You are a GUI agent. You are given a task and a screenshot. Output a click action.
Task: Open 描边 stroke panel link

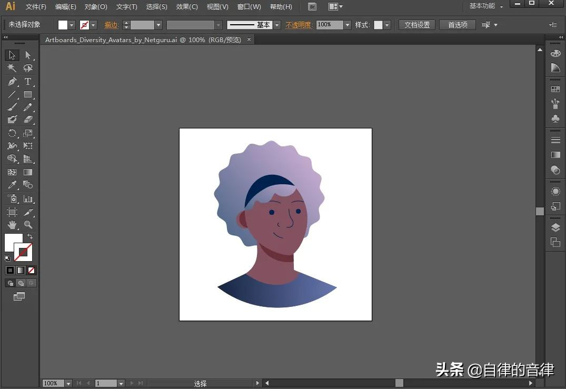pyautogui.click(x=111, y=25)
